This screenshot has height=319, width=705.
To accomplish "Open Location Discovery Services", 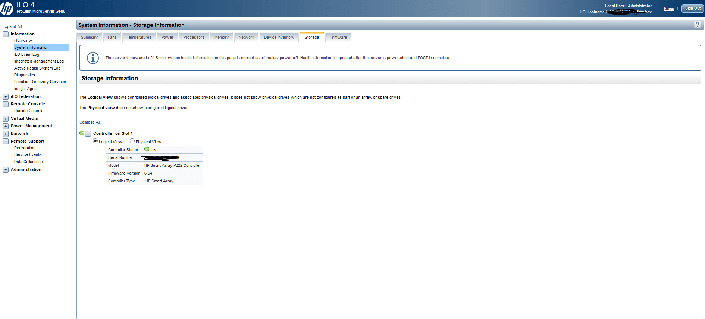I will [x=40, y=82].
